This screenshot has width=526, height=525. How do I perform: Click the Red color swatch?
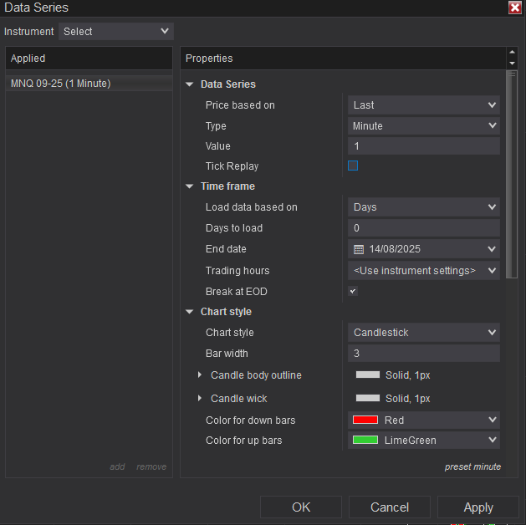(365, 420)
